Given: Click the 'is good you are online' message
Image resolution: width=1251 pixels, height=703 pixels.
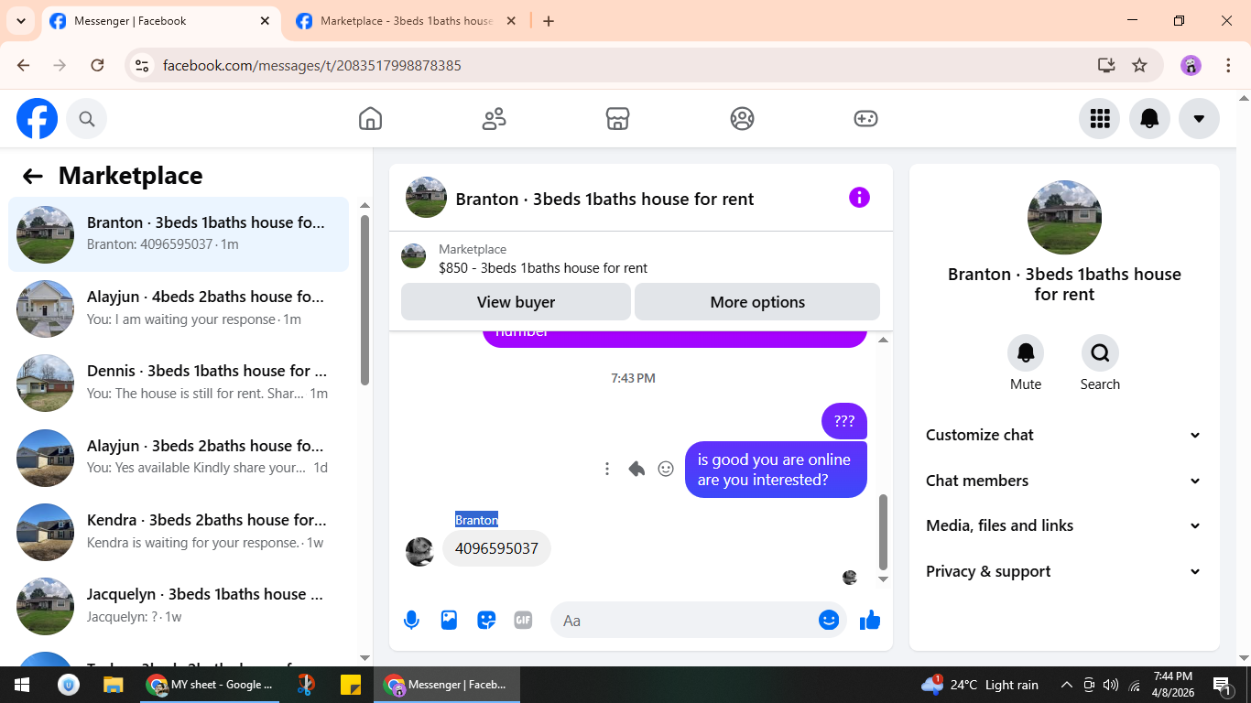Looking at the screenshot, I should click(776, 470).
